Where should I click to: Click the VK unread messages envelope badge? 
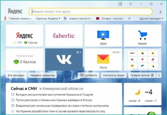79,52
